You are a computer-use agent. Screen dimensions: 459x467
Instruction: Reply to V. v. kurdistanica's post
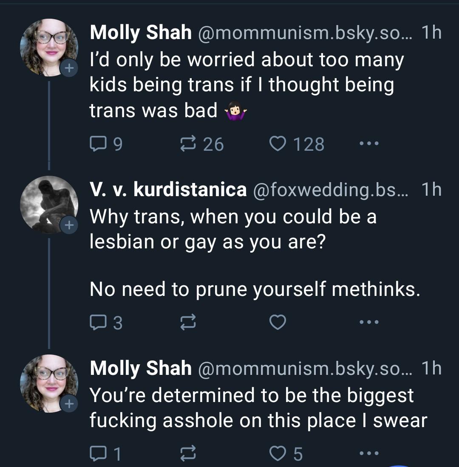tap(98, 323)
